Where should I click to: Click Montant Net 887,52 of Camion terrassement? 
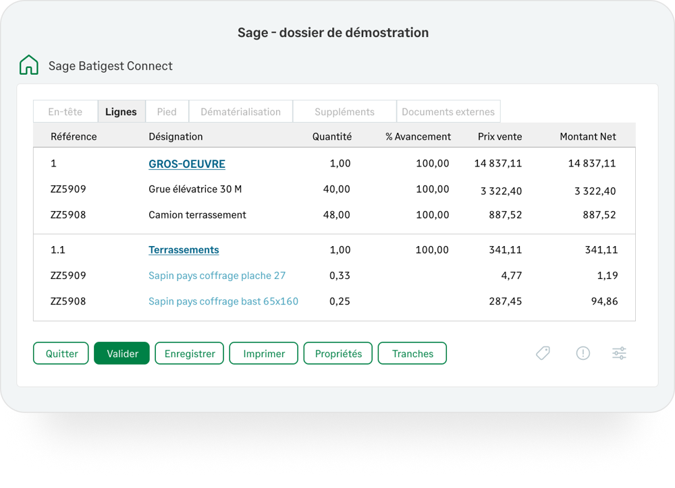tap(599, 215)
